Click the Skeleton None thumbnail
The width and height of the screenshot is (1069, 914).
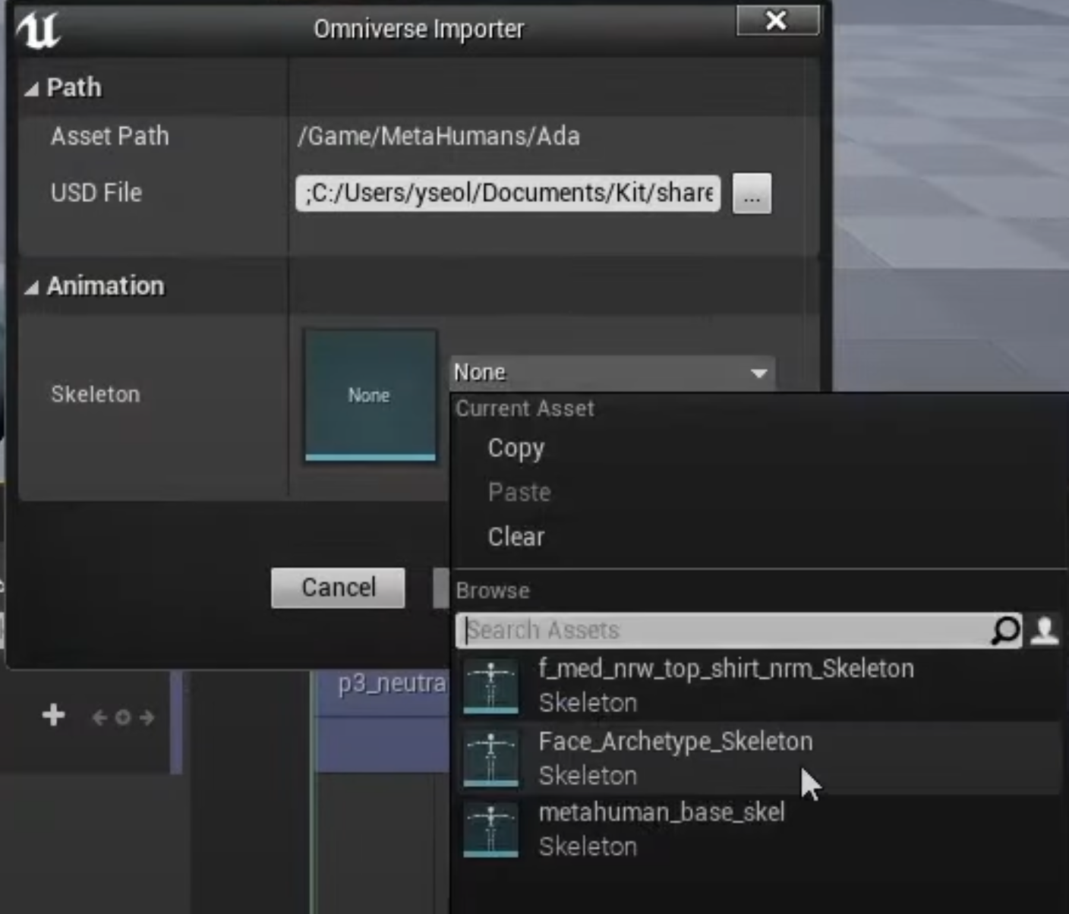370,395
